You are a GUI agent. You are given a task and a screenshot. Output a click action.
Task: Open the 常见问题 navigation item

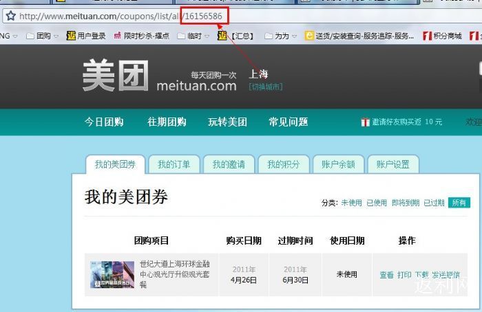(x=289, y=122)
